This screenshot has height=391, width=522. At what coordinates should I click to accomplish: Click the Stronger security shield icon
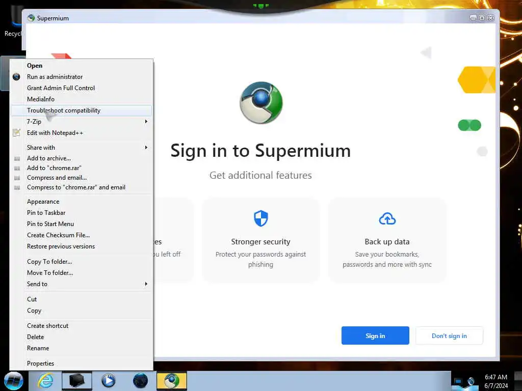pyautogui.click(x=260, y=218)
